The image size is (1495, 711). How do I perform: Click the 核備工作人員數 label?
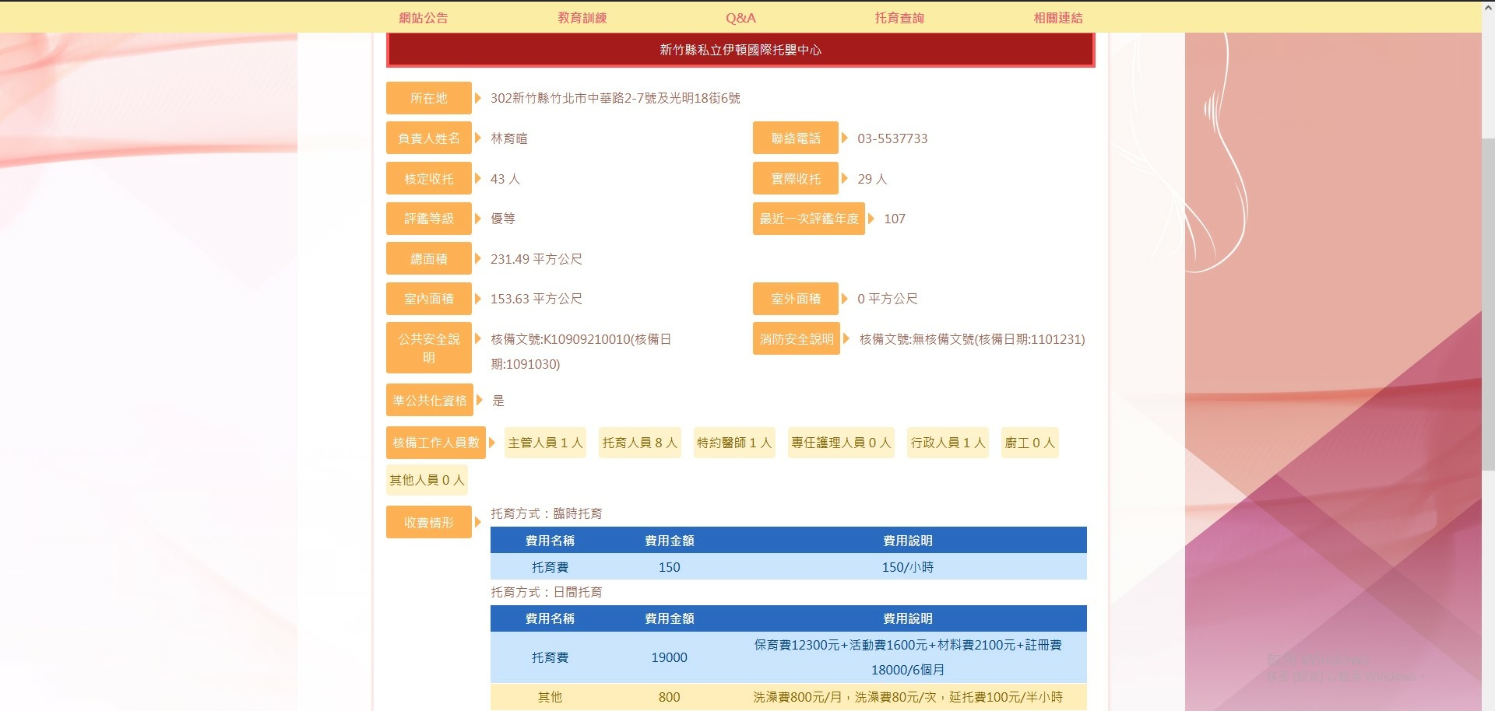[436, 443]
